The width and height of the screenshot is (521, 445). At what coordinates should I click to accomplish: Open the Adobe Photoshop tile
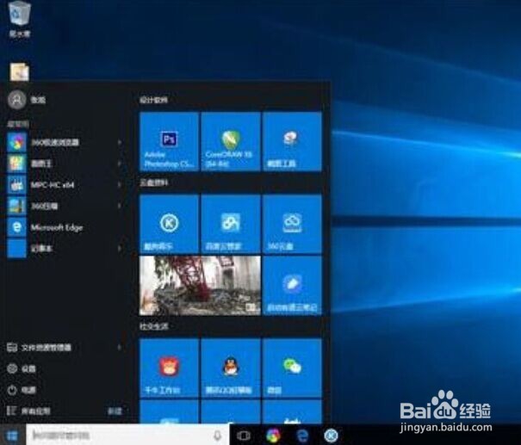point(169,141)
